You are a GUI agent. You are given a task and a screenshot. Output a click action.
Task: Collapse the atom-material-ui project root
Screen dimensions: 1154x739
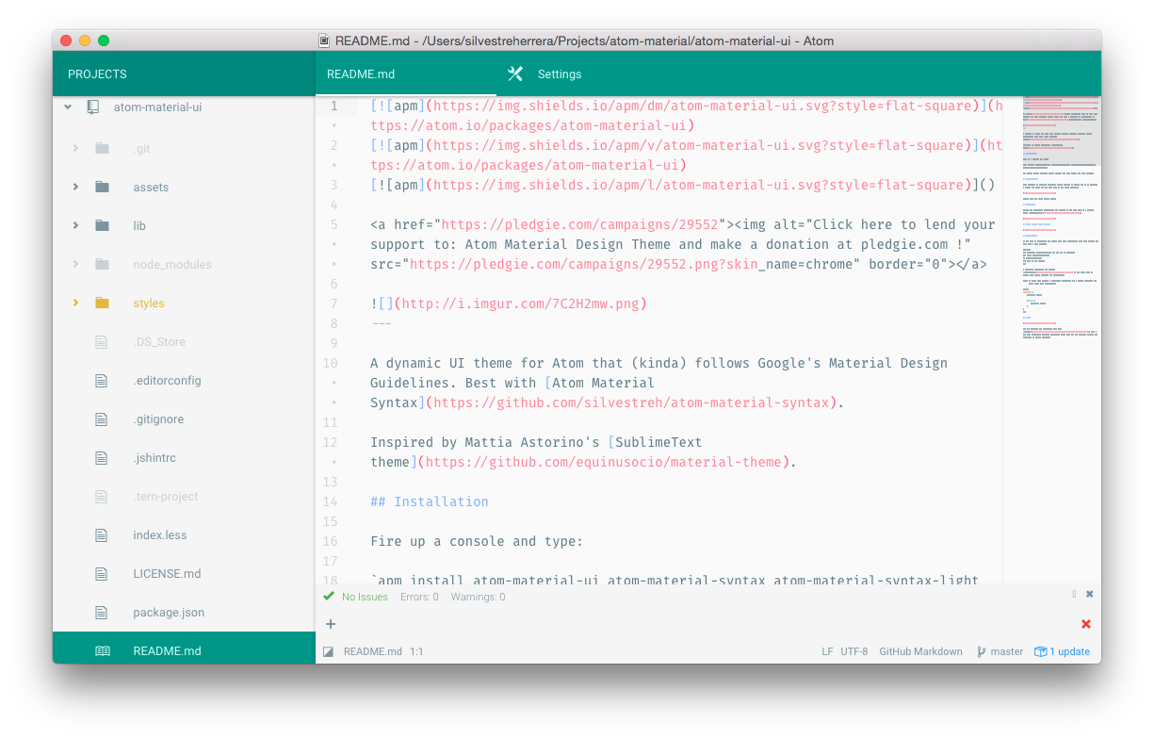[68, 107]
